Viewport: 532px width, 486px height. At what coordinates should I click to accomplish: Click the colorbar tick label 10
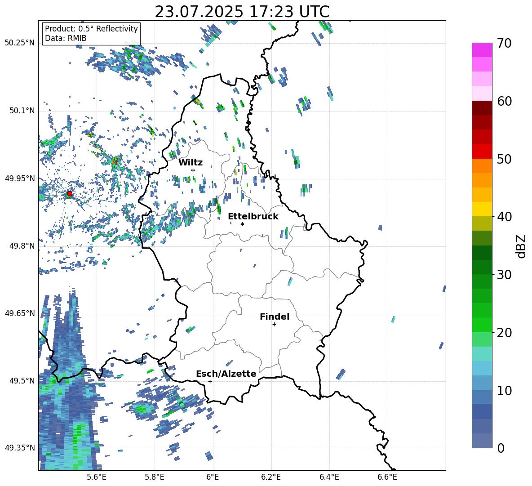click(504, 390)
